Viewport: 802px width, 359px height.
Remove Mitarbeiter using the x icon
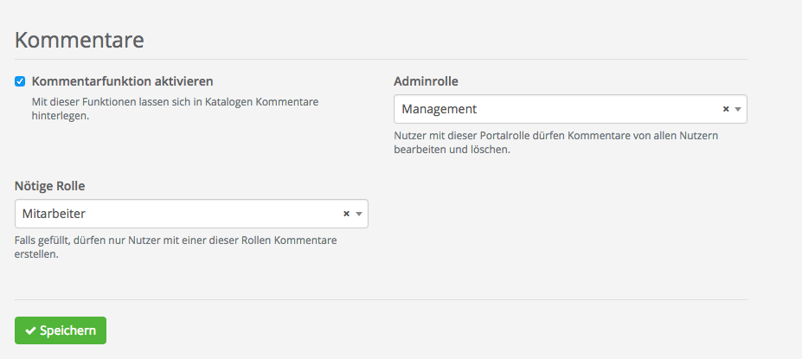point(347,214)
